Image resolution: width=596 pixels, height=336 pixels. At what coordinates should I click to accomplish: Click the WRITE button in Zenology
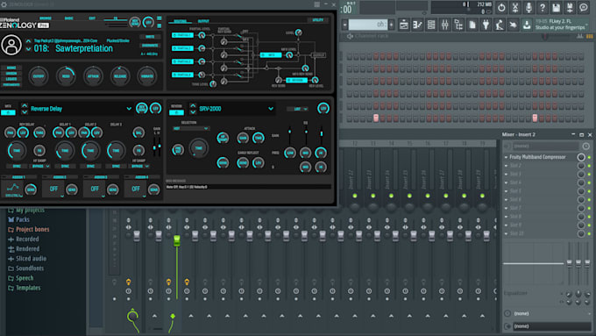pos(150,37)
